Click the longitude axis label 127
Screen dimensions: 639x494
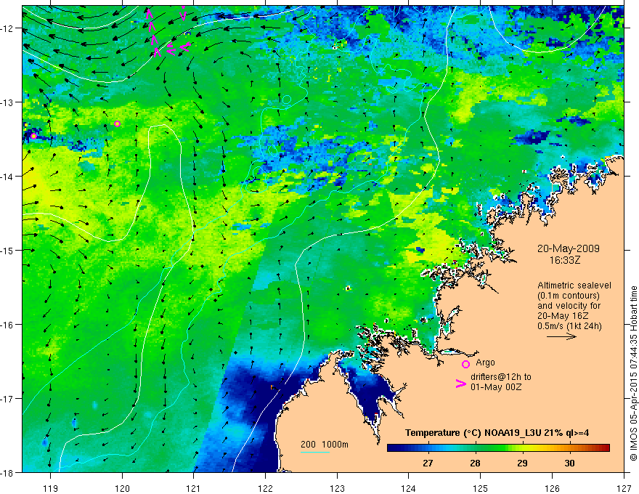pos(624,488)
